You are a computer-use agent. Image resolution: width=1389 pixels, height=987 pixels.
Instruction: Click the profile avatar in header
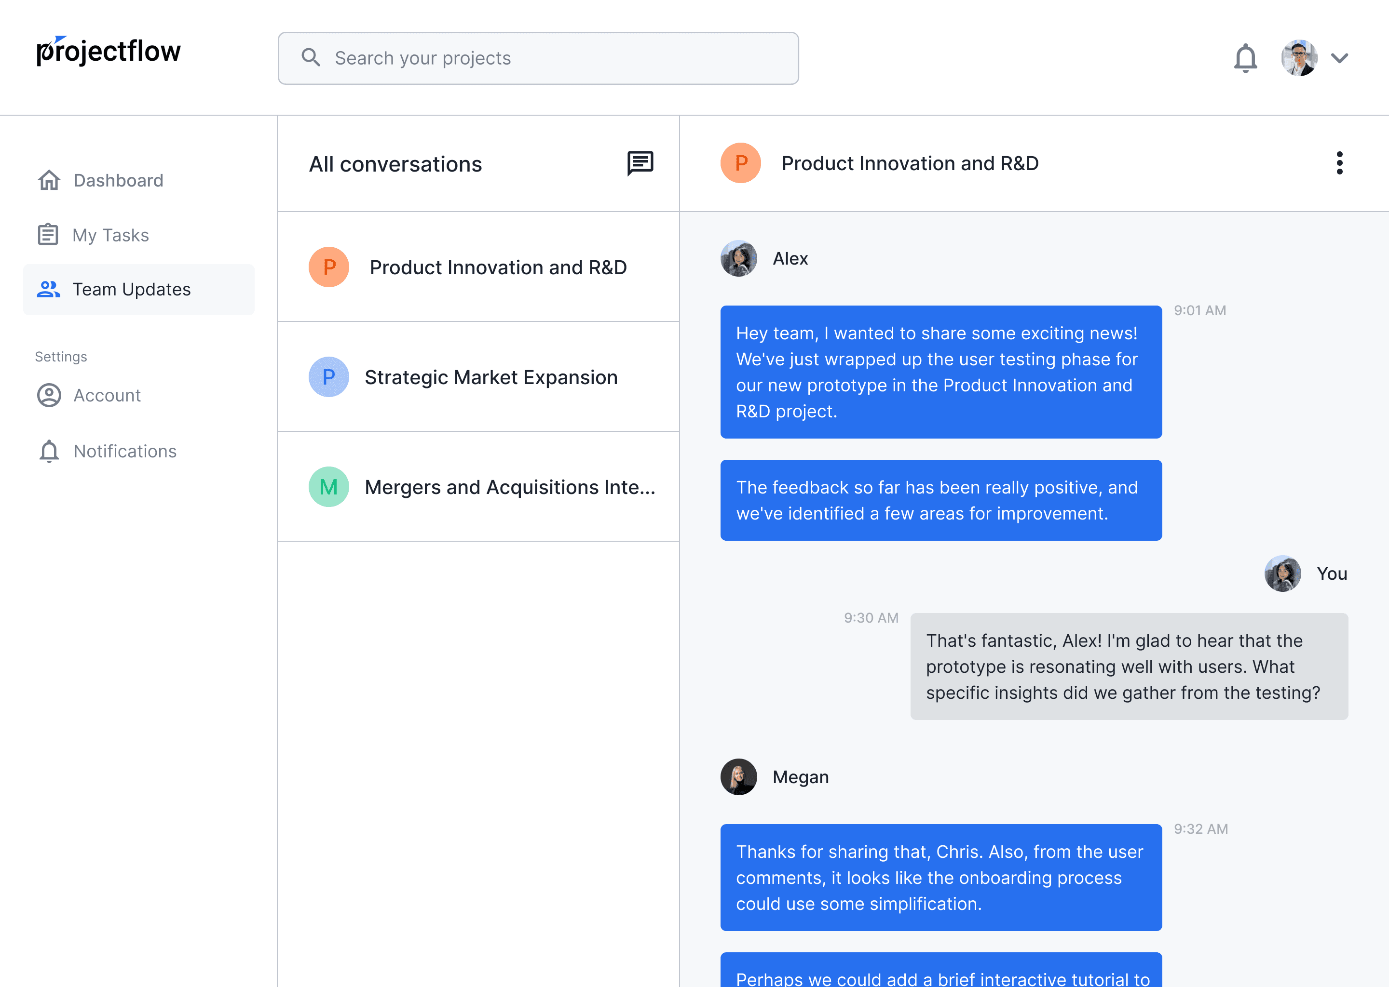tap(1299, 58)
